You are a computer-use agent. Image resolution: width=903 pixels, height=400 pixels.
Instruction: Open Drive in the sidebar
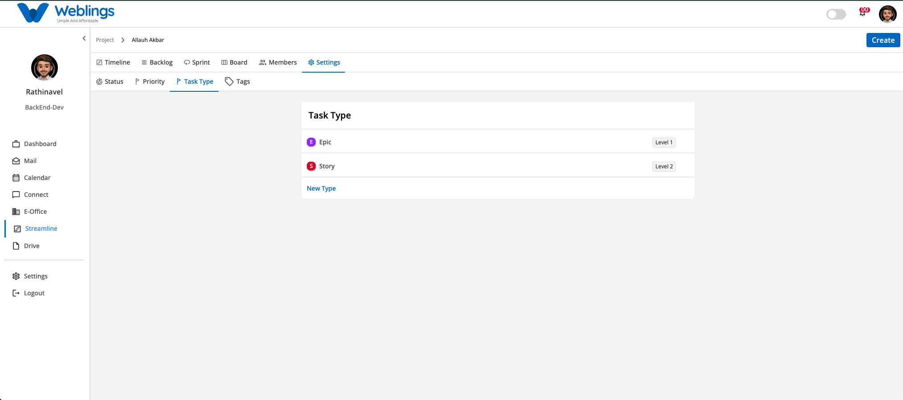[x=32, y=246]
